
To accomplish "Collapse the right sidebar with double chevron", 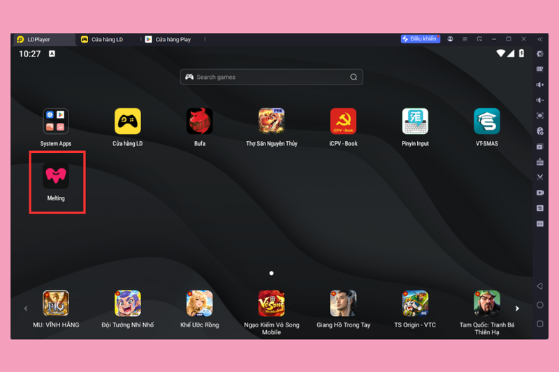I will click(539, 39).
